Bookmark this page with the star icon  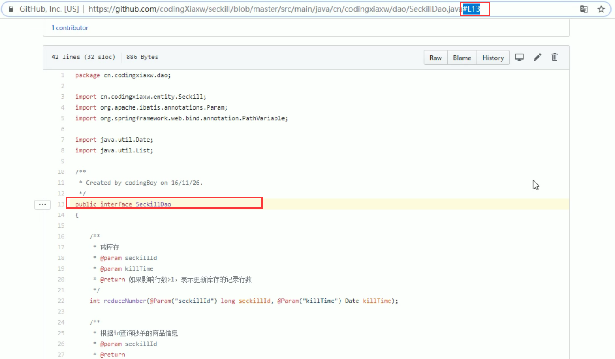(x=601, y=9)
